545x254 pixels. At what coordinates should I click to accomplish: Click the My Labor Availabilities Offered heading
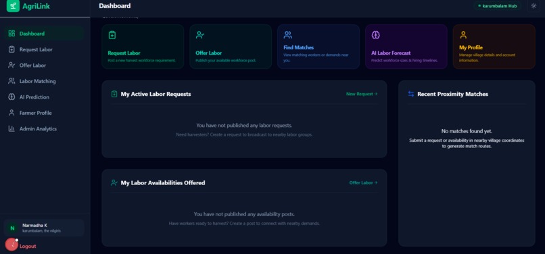[x=163, y=182]
